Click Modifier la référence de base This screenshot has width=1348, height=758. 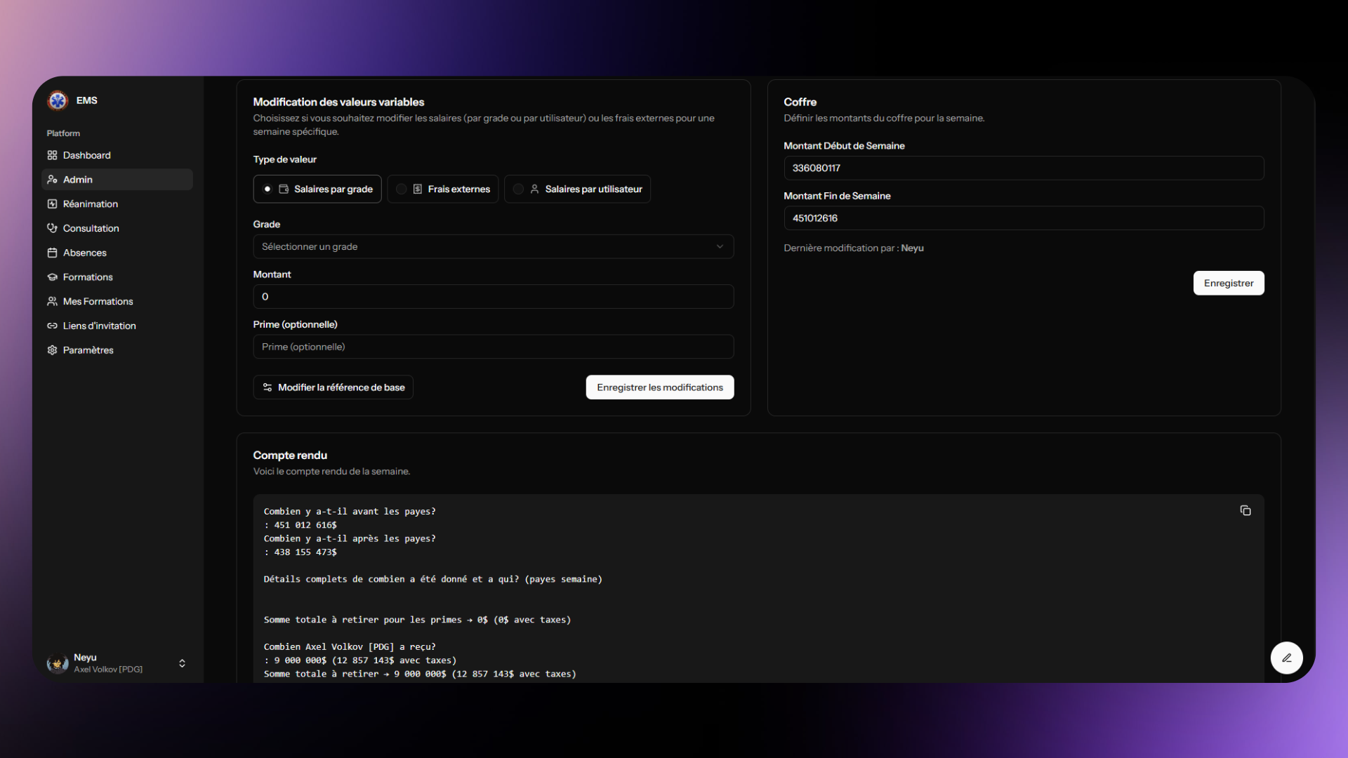(x=333, y=387)
